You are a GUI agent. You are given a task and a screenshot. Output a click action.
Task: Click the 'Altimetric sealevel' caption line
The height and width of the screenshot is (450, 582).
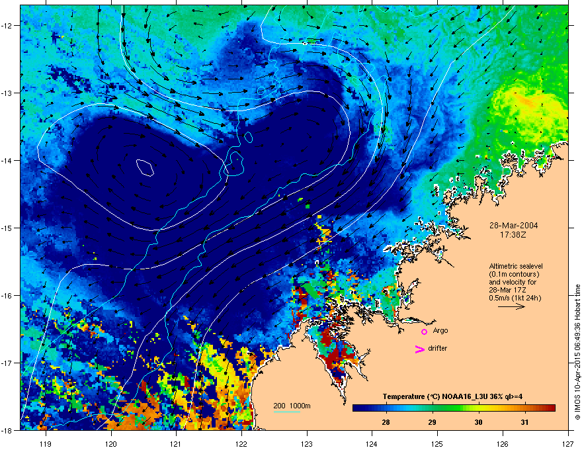pos(516,266)
